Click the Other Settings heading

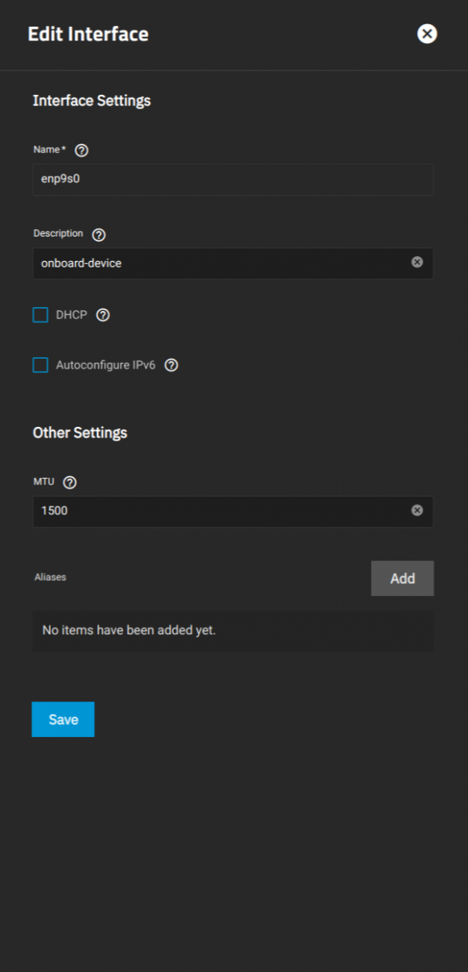(80, 433)
